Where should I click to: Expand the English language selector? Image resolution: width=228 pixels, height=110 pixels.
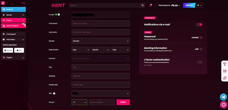click(x=13, y=58)
